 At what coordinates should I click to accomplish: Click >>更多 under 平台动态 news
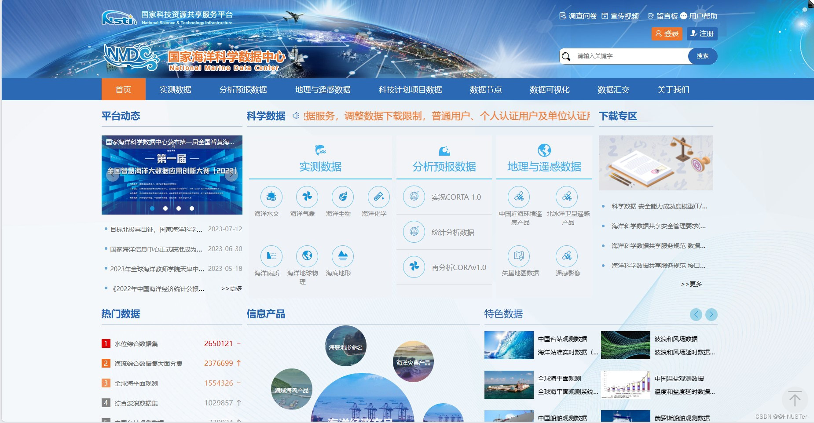[231, 288]
